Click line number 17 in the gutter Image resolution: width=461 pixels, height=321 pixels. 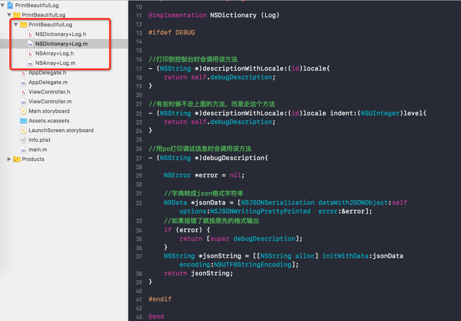[139, 69]
